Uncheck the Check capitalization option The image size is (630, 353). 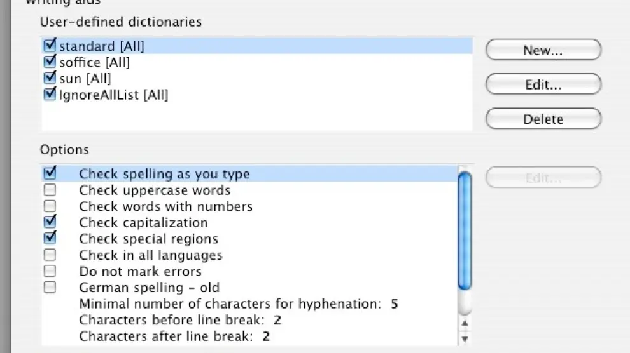click(50, 222)
